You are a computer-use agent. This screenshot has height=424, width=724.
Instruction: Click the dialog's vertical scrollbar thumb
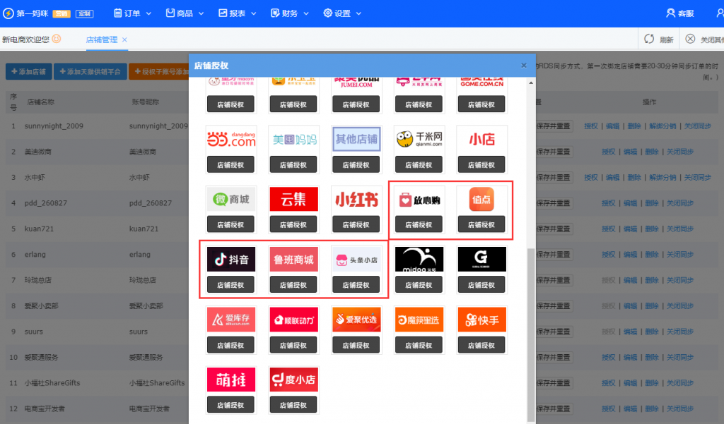(x=531, y=334)
